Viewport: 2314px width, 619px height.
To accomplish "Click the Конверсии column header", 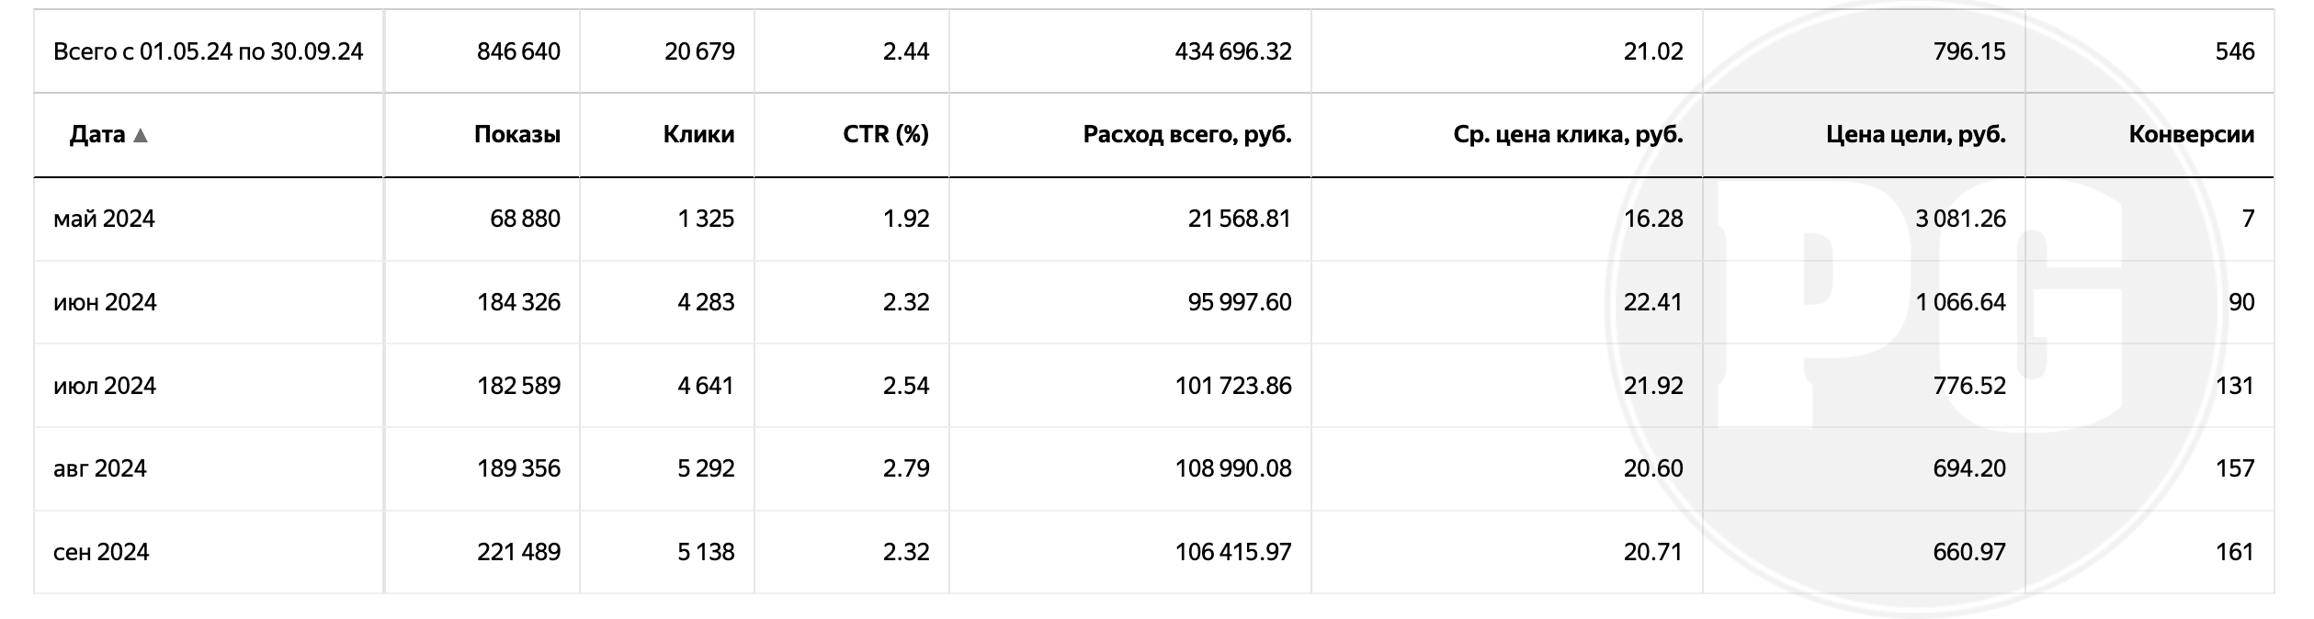I will (2192, 135).
